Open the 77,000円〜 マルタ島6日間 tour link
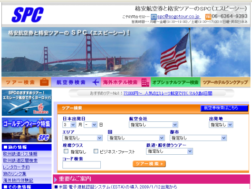The image size is (252, 189). click(x=168, y=93)
